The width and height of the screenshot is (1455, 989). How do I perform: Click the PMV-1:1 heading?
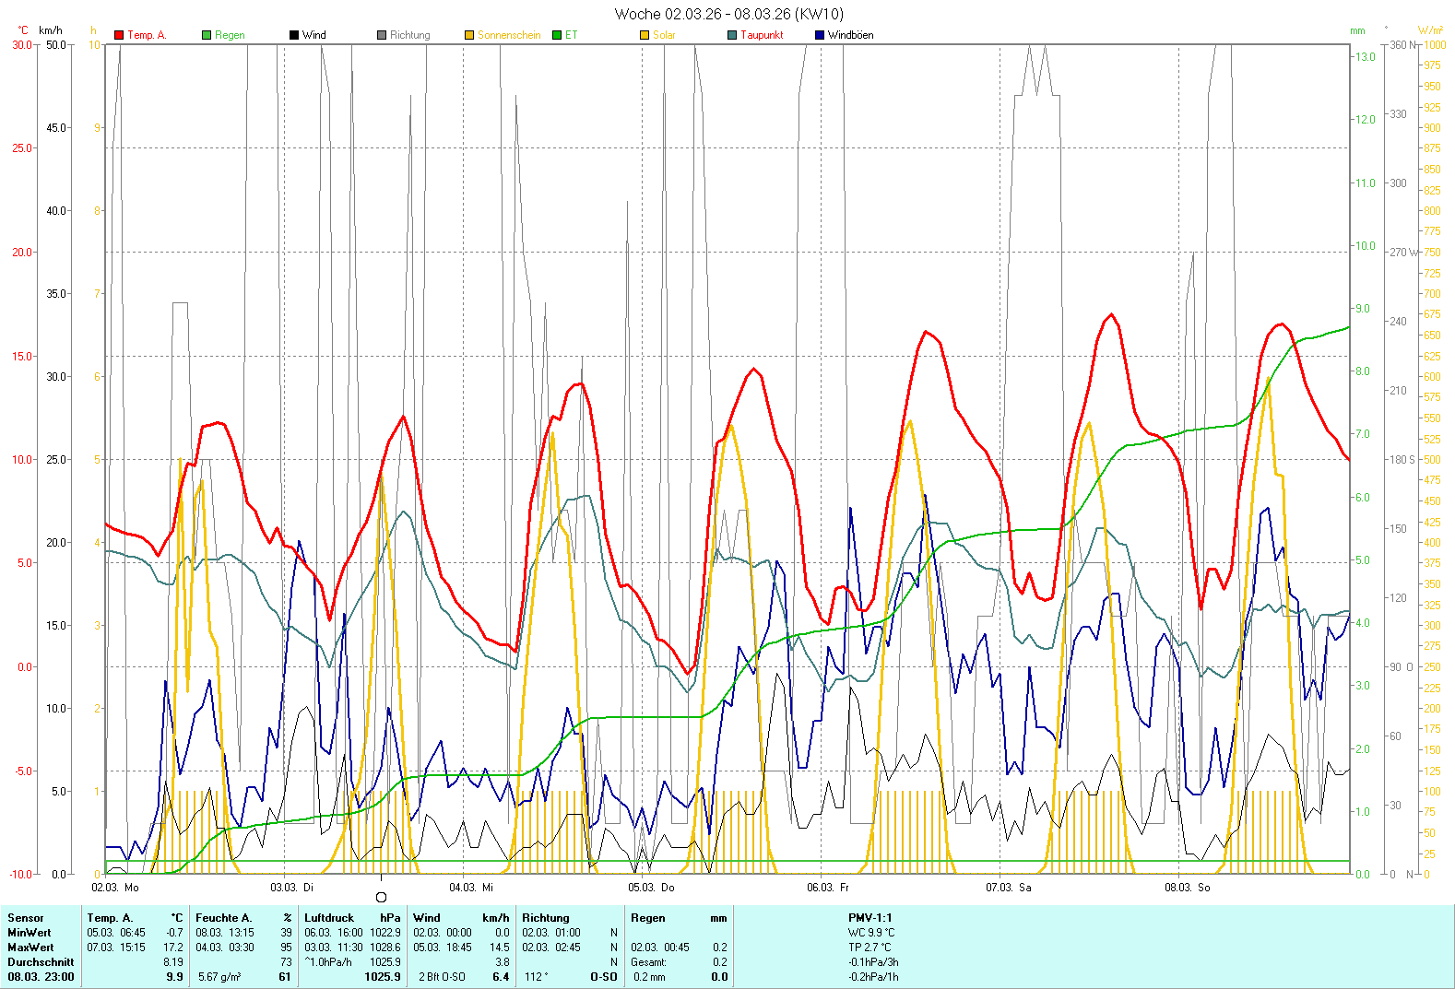(869, 918)
